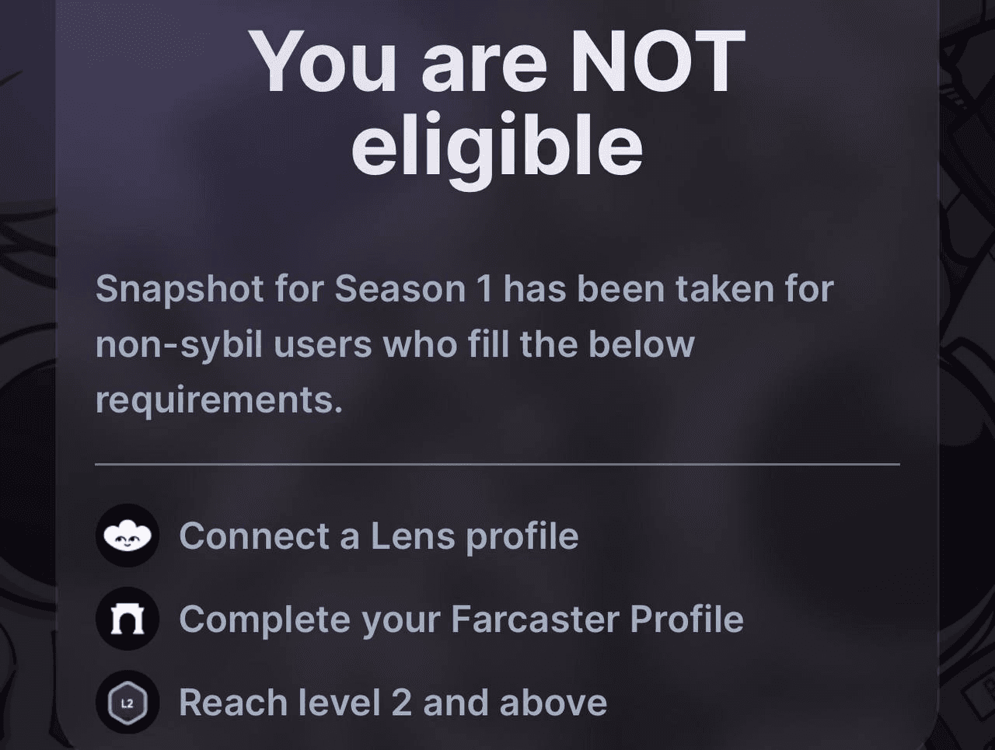Click the word 'requirements.' in description
Screen dimensions: 995x750
218,400
